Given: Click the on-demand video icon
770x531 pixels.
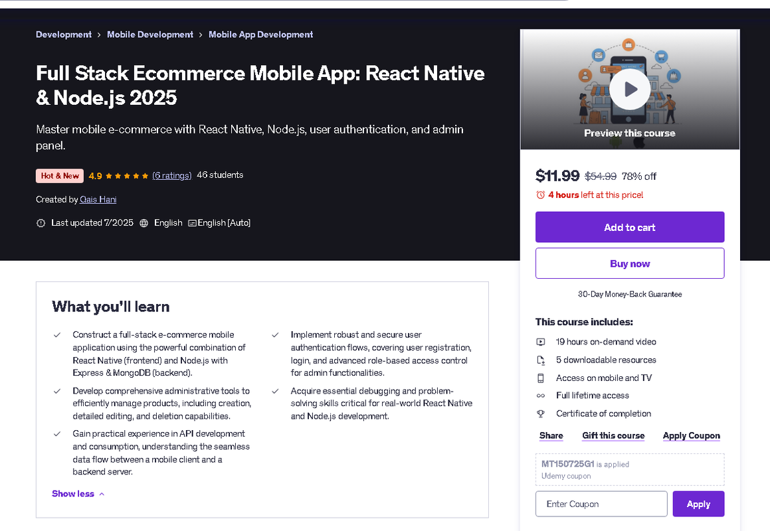Looking at the screenshot, I should (541, 342).
